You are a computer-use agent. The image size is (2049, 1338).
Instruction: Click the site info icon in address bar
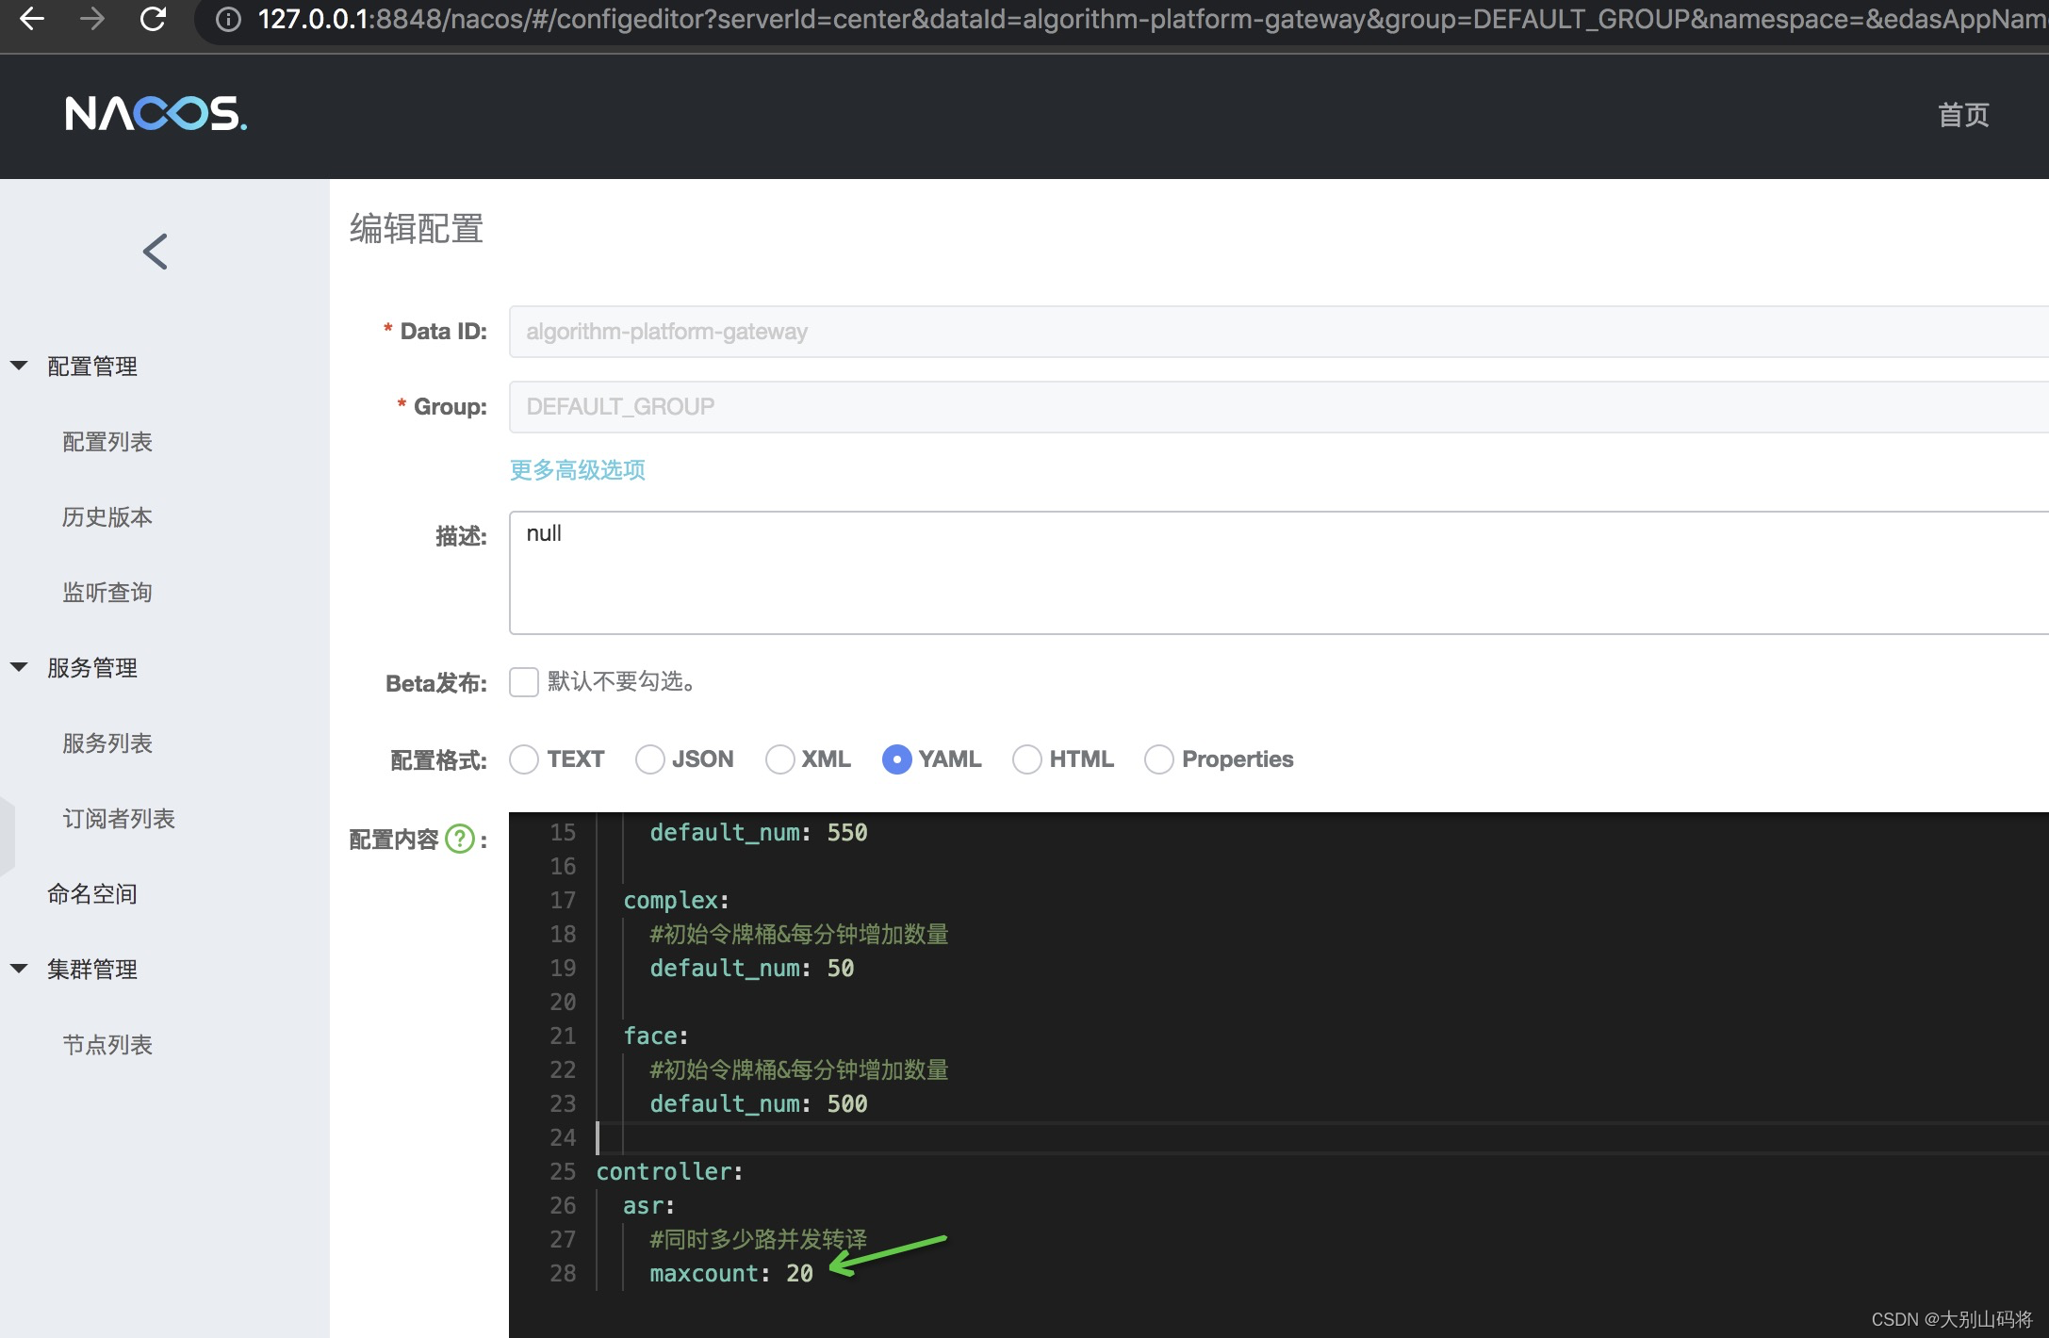(x=227, y=20)
